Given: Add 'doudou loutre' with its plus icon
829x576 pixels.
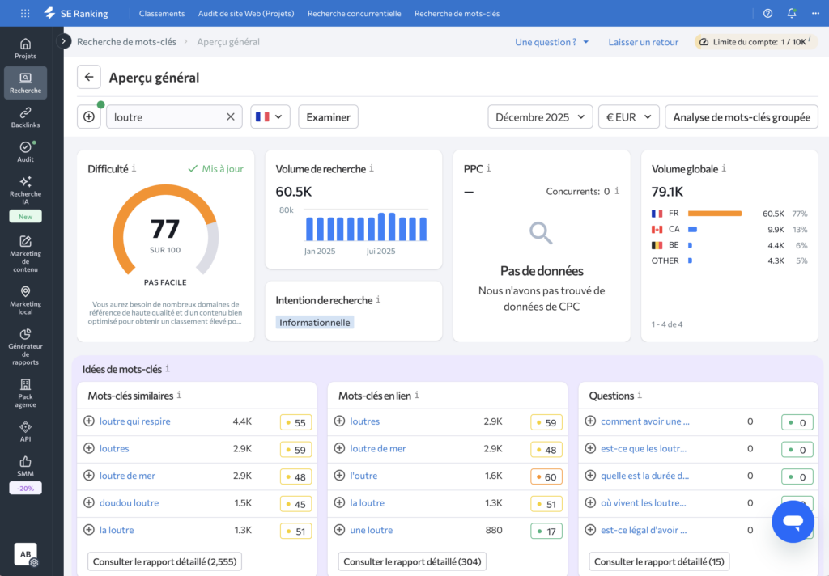Looking at the screenshot, I should tap(89, 502).
